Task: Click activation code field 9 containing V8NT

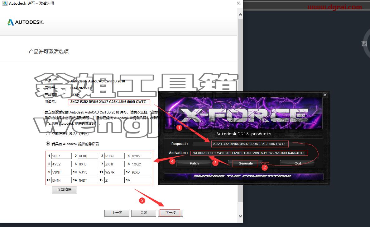Action: (x=61, y=172)
